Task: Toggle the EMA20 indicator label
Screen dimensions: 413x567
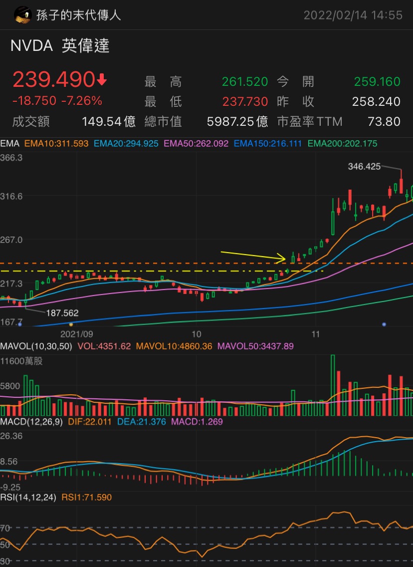Action: (126, 144)
